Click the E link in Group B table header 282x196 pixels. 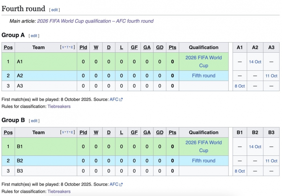(73, 132)
